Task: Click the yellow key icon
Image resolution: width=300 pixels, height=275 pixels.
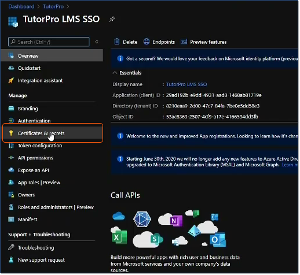Action: (11, 133)
